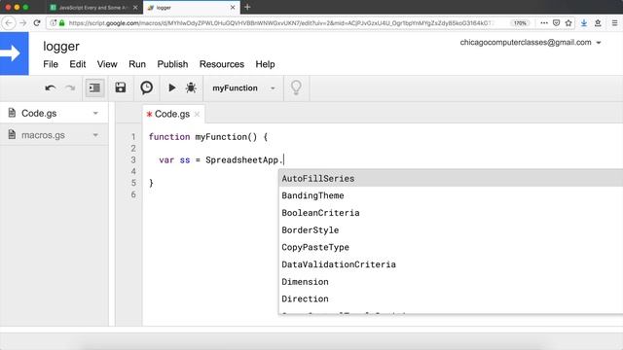623x350 pixels.
Task: Reload the page in browser
Action: click(x=37, y=23)
